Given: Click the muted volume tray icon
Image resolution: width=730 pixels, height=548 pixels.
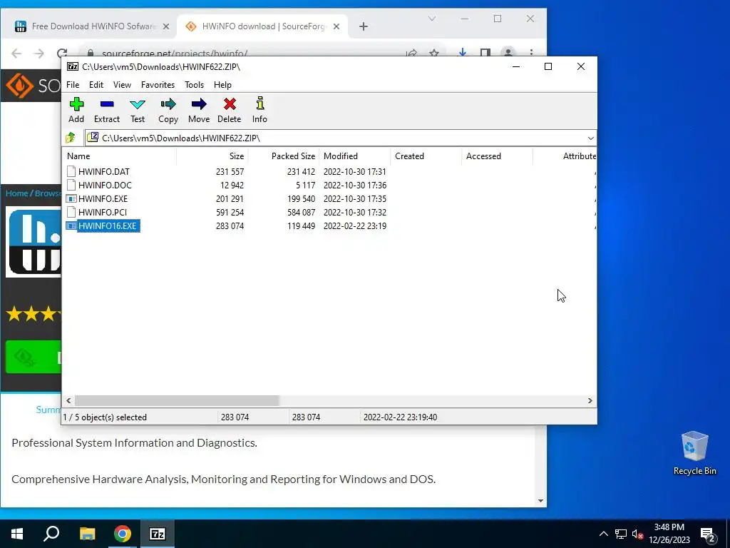Looking at the screenshot, I should pos(637,534).
